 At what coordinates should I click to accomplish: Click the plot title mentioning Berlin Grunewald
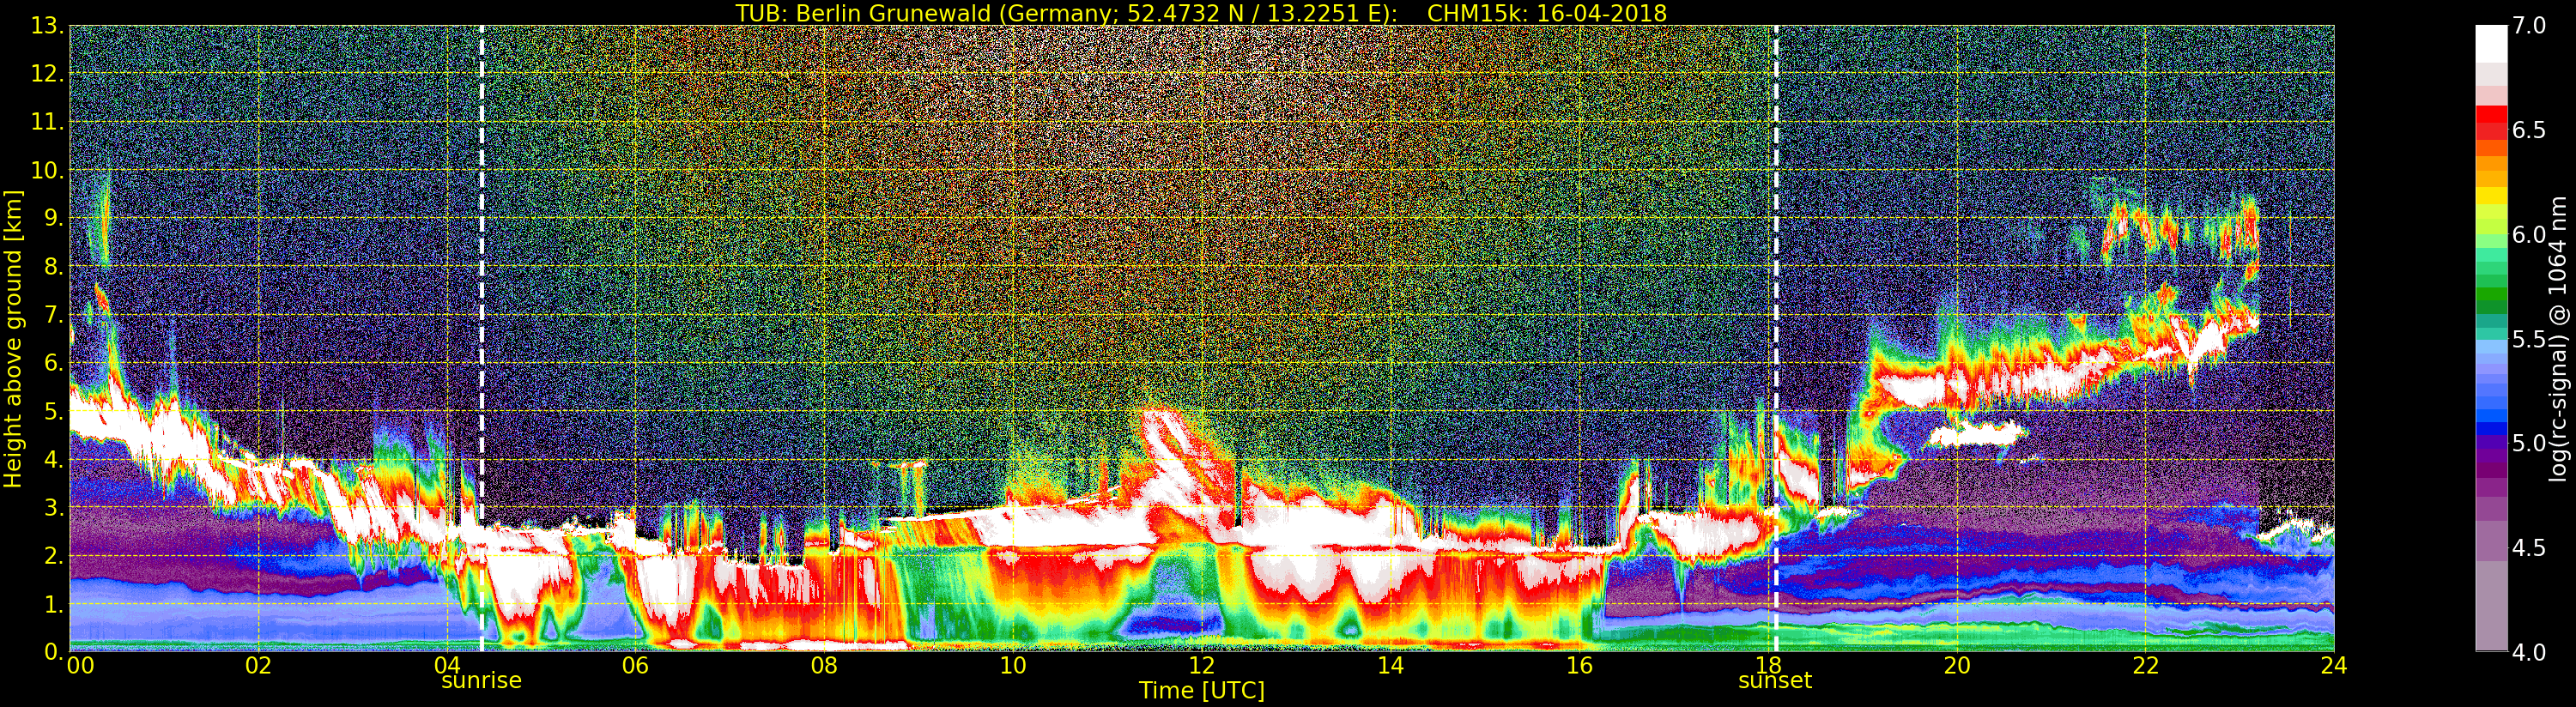pos(1201,13)
